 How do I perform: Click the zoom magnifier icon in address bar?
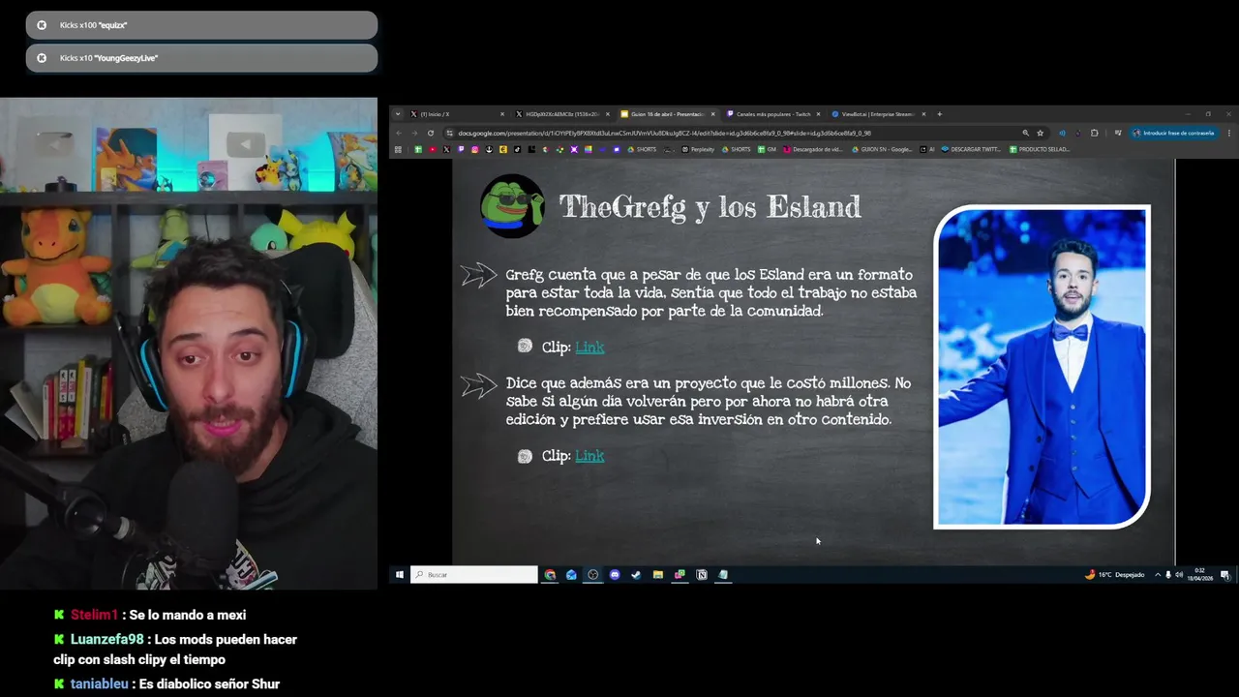1026,133
